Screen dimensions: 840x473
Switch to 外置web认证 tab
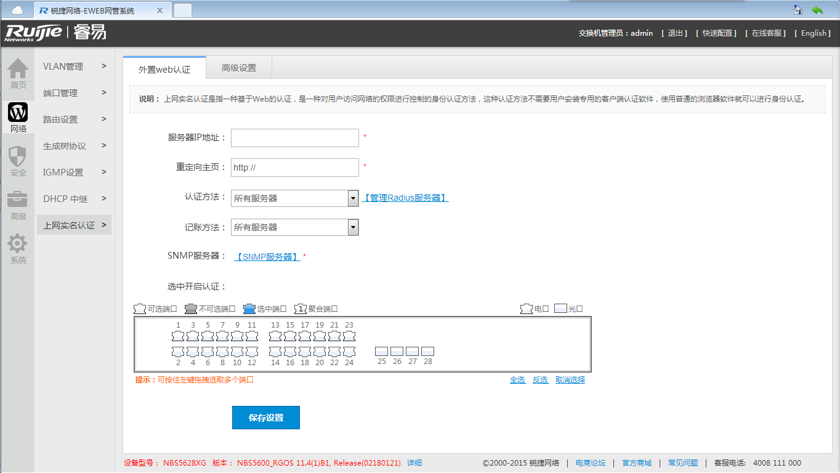tap(164, 69)
